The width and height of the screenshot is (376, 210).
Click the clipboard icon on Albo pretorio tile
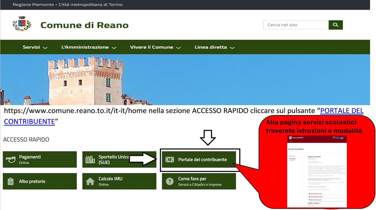tap(10, 181)
